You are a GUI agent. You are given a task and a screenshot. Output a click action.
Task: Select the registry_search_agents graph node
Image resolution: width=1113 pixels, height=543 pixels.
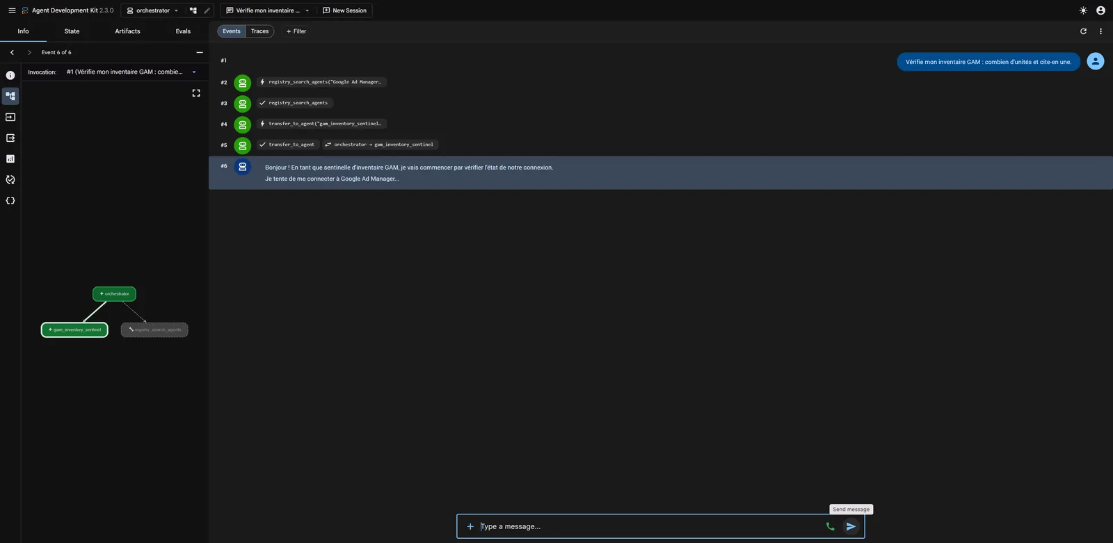click(154, 330)
